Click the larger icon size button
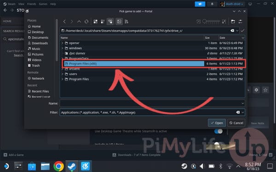This screenshot has height=172, width=276. tap(224, 22)
